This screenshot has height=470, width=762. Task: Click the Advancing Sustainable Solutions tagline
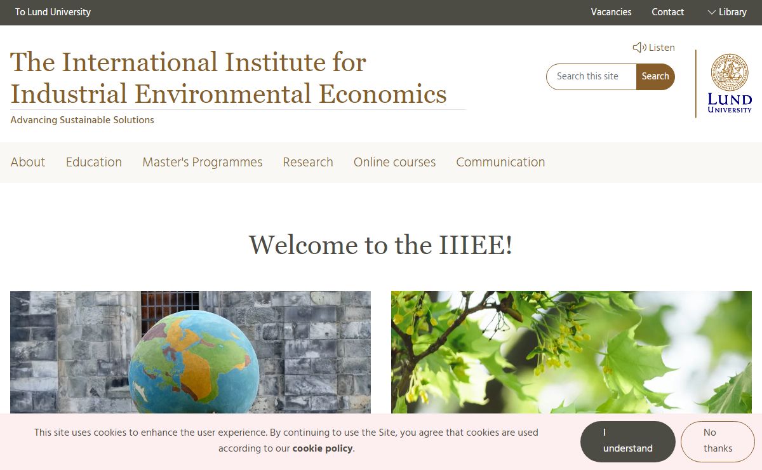pyautogui.click(x=82, y=120)
